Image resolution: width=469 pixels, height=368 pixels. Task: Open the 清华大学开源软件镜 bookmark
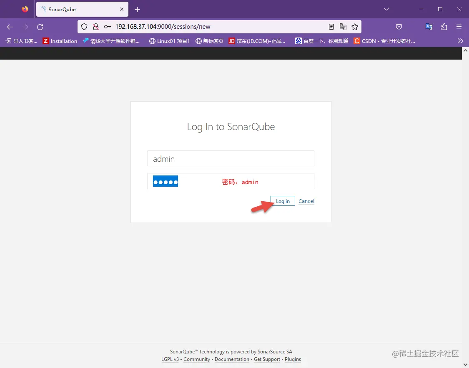(x=111, y=41)
